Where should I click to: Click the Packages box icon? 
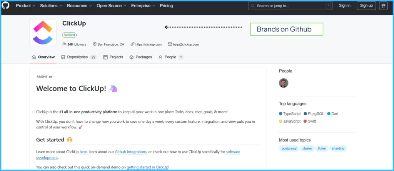point(132,57)
